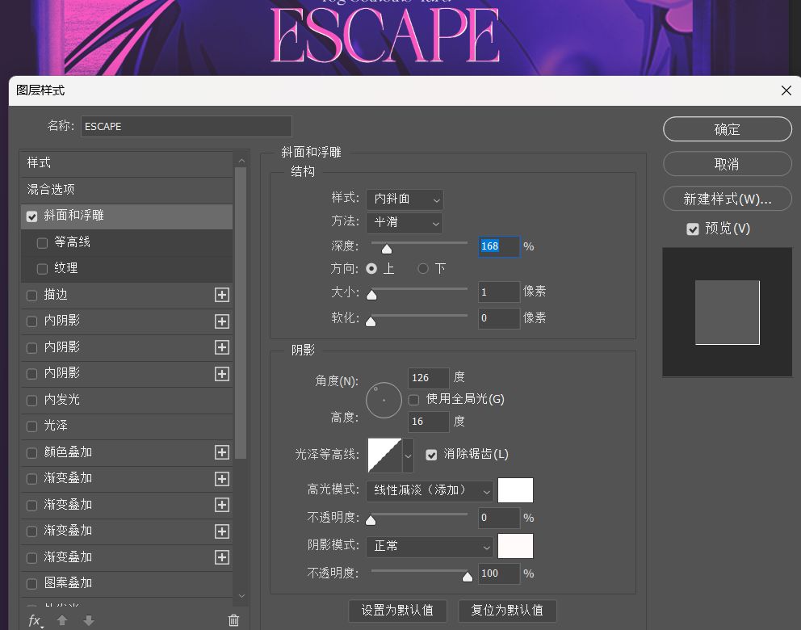Click the 确定 button
Viewport: 801px width, 630px height.
727,129
